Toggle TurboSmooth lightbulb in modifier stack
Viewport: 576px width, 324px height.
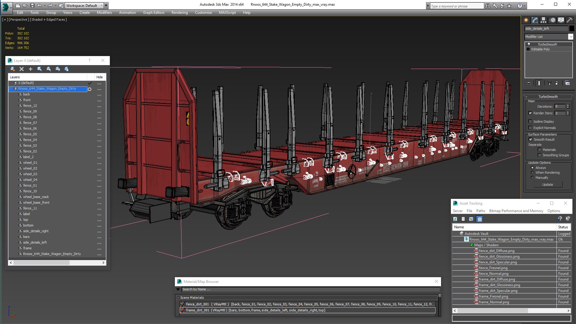[x=529, y=44]
